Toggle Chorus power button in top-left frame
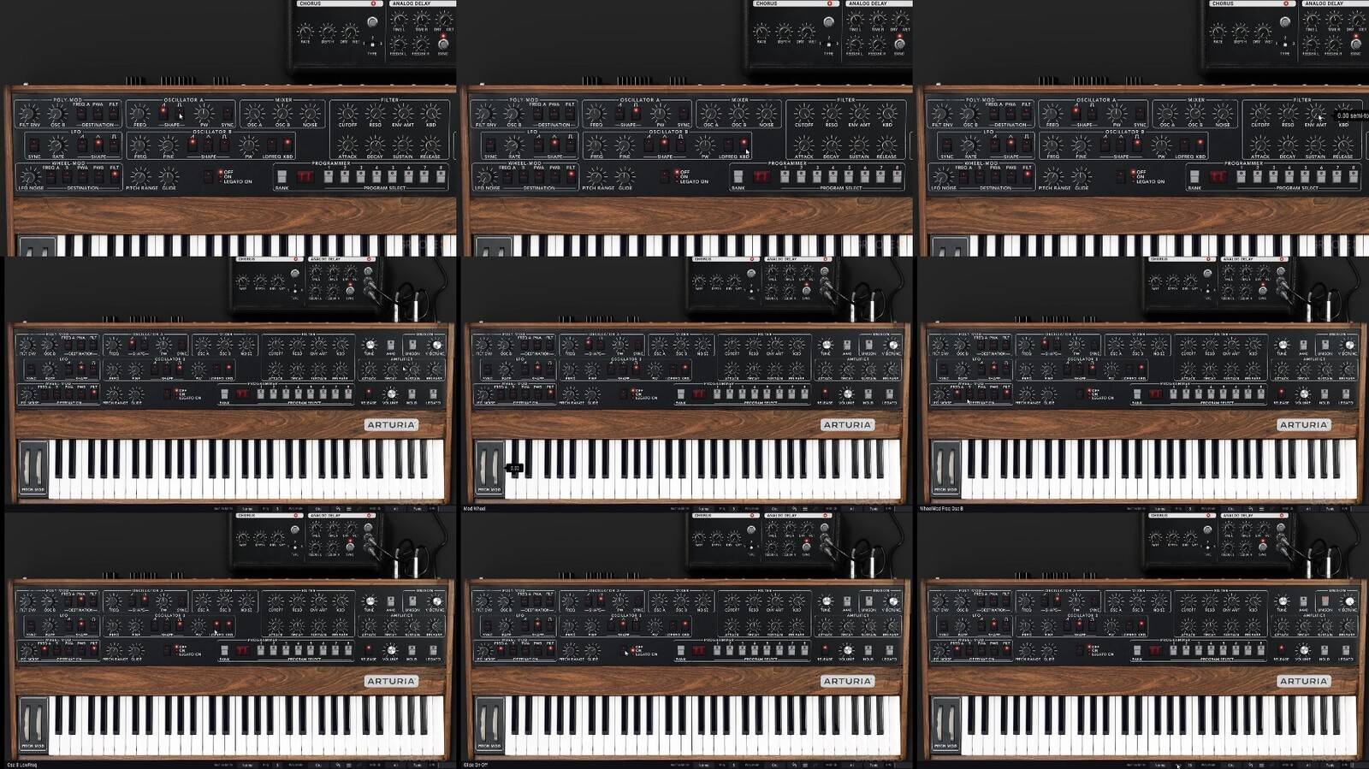The width and height of the screenshot is (1369, 769). pos(373,3)
